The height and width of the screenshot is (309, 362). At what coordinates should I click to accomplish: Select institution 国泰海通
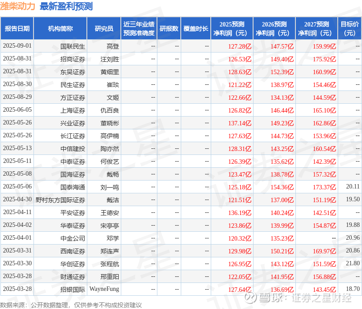click(x=73, y=188)
